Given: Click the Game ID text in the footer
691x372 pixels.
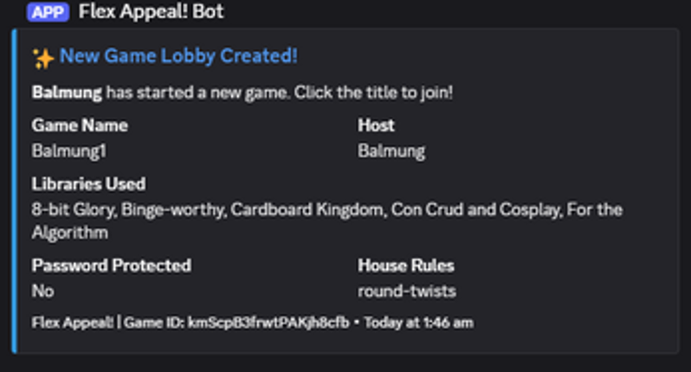Looking at the screenshot, I should [236, 323].
